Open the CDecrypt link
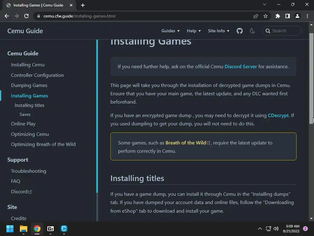 point(278,116)
